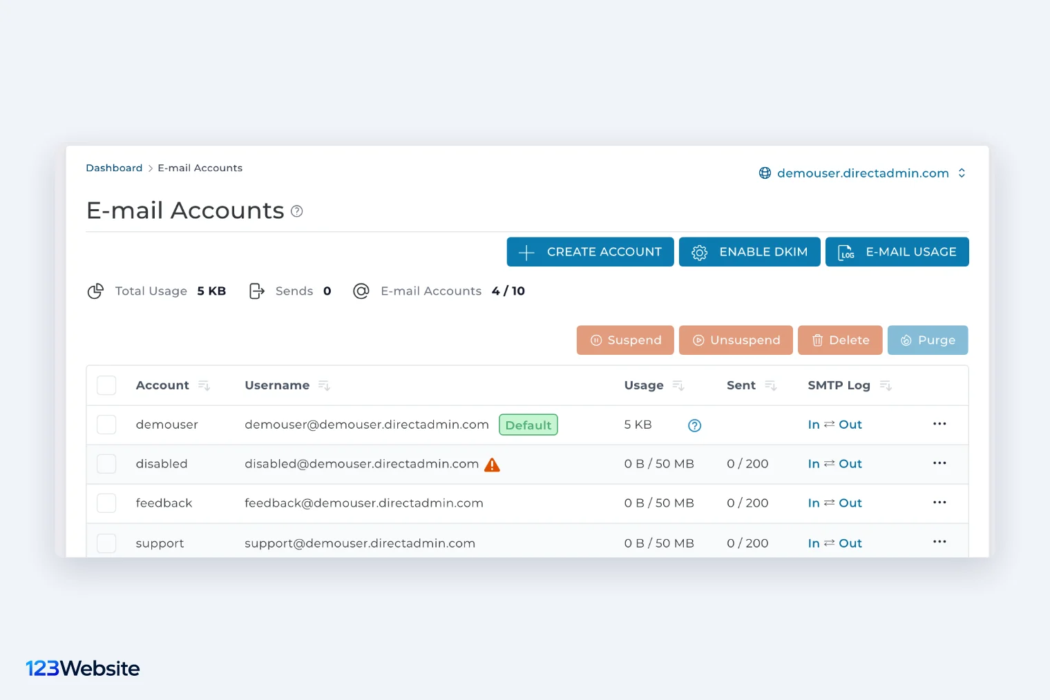Click the usage info icon in demouser row
The image size is (1050, 700).
(695, 425)
